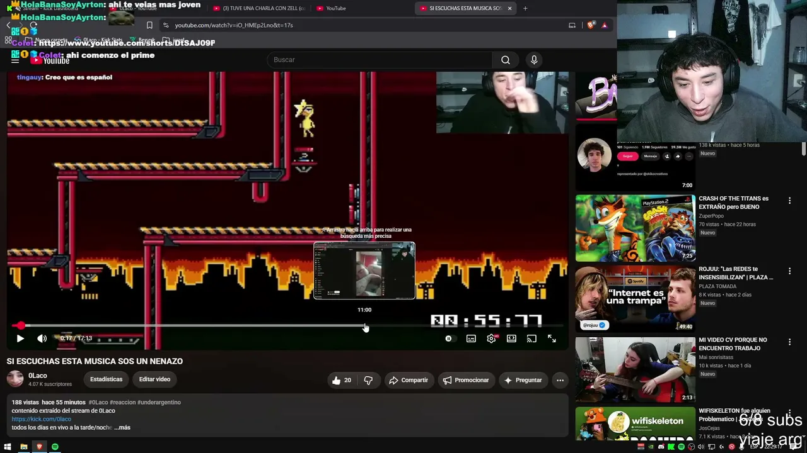Play the YouTube video
Viewport: 807px width, 453px height.
[20, 338]
